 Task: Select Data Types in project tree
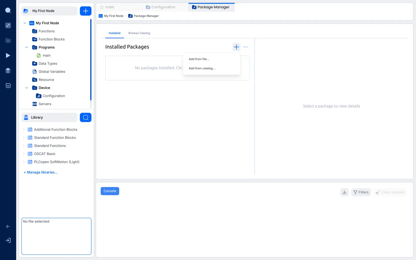pyautogui.click(x=48, y=64)
